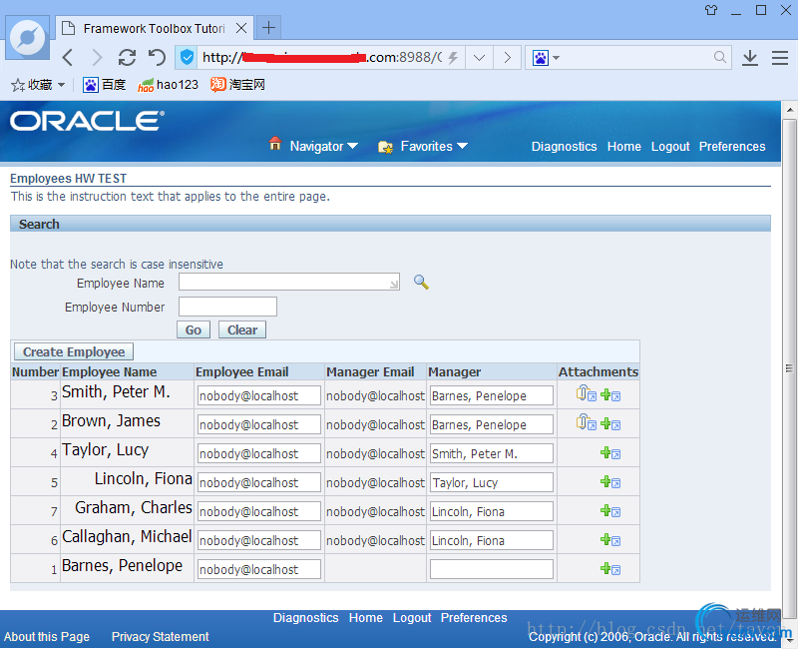Open the 淘宝网 bookmark
This screenshot has height=649, width=798.
click(x=238, y=85)
